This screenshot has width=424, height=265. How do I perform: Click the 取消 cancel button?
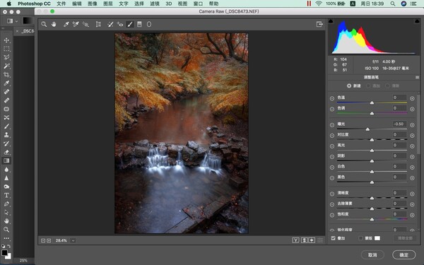pos(372,254)
